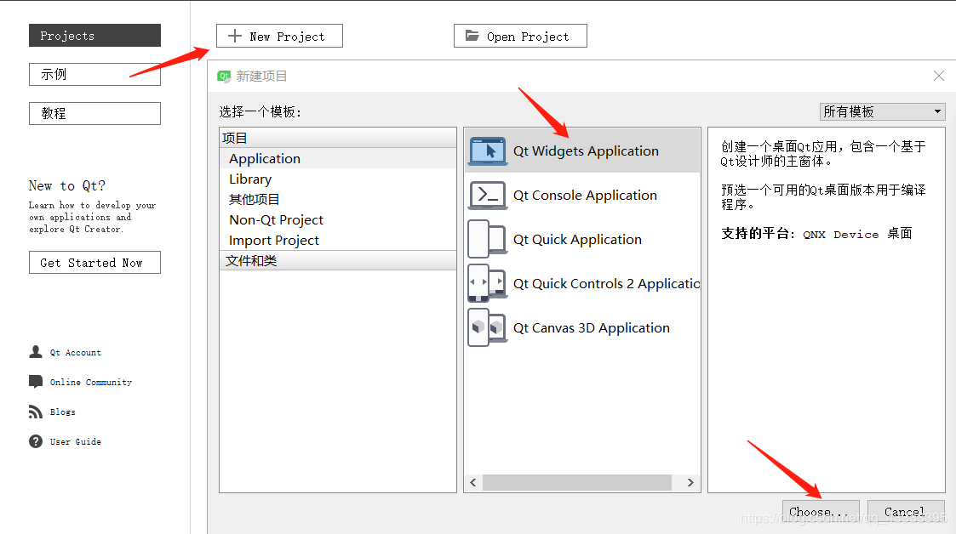Click the Choose... button

tap(821, 512)
